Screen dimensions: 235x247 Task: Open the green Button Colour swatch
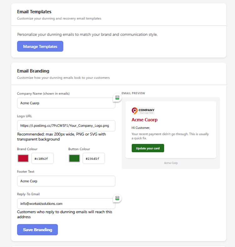(74, 158)
